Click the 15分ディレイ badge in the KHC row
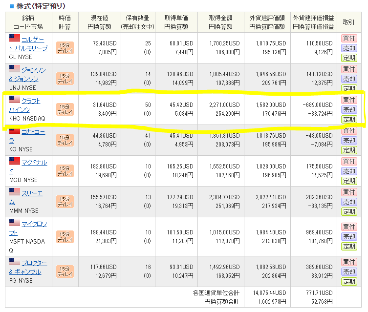 (65, 109)
